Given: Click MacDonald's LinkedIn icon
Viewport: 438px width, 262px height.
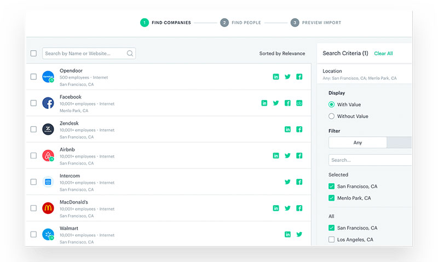Looking at the screenshot, I should pyautogui.click(x=276, y=208).
